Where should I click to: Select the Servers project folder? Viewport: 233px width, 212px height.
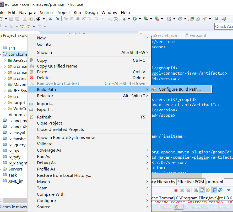[x=13, y=169]
